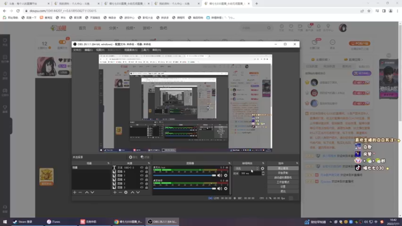Screen dimensions: 402x226
Task: Add a new source with the plus icon
Action: (115, 192)
